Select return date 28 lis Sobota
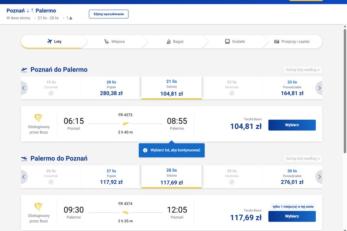Viewport: 347px width, 231px height. tap(171, 177)
